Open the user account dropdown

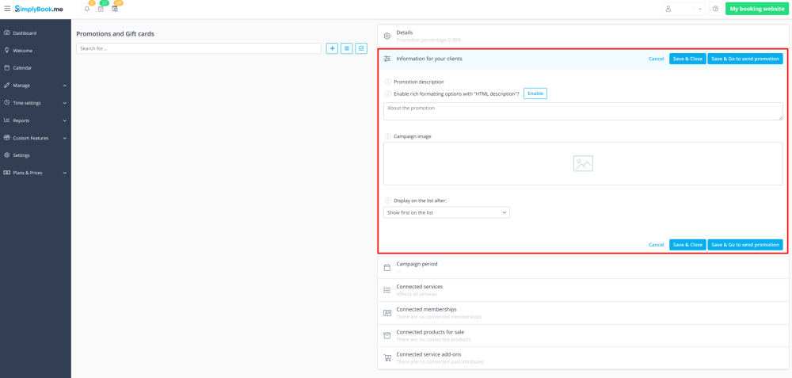(683, 9)
